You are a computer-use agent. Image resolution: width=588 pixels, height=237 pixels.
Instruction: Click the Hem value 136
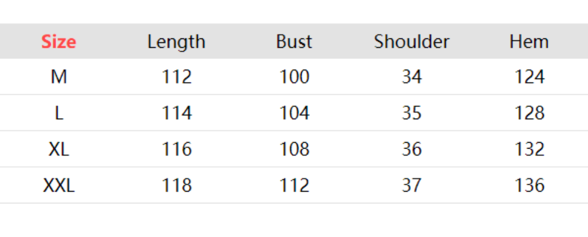pyautogui.click(x=529, y=186)
